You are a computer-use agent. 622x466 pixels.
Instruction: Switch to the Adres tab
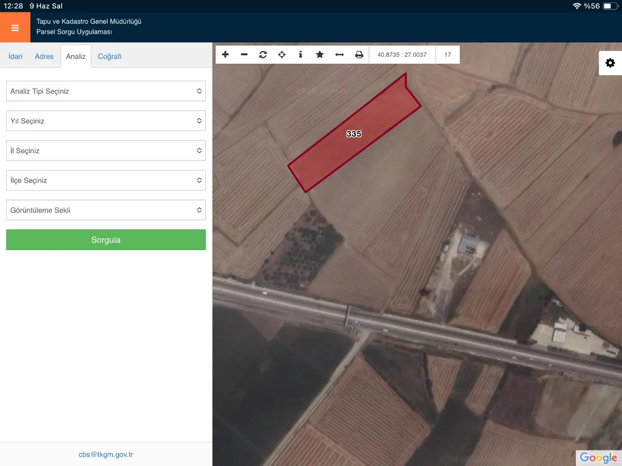click(x=44, y=56)
